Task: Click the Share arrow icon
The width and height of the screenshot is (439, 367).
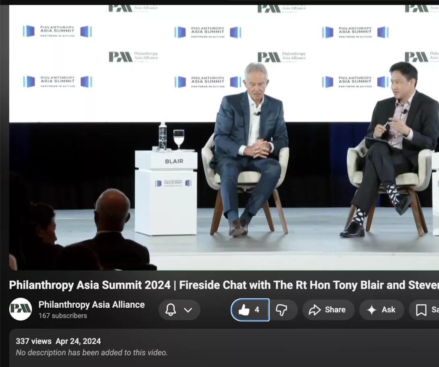Action: tap(315, 310)
